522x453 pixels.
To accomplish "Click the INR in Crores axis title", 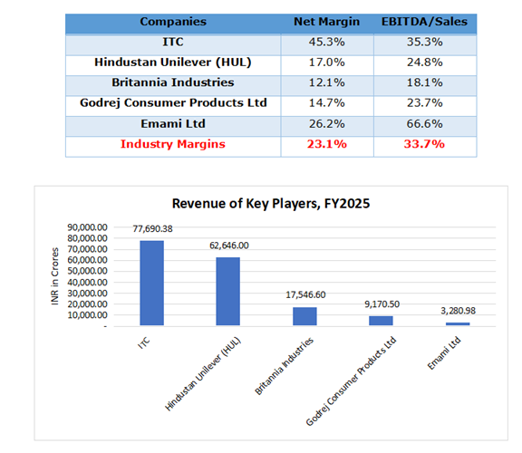I will point(55,276).
